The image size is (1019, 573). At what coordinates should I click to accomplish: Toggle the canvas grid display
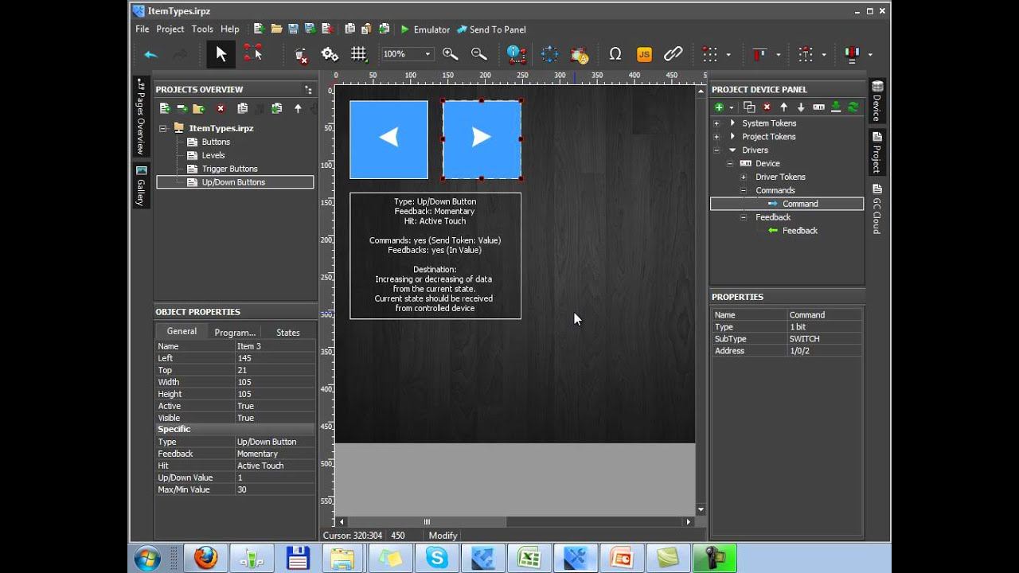359,54
